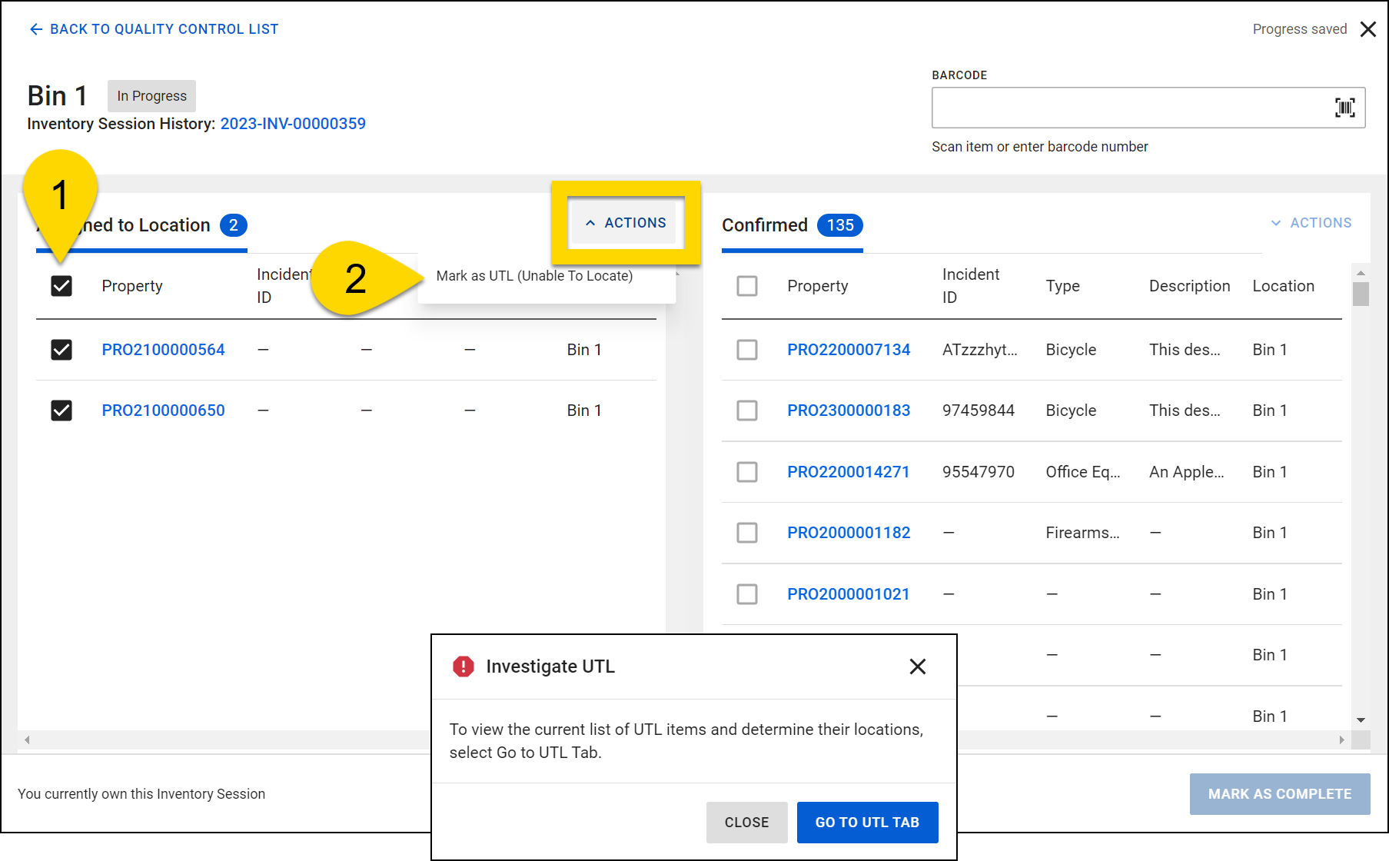This screenshot has width=1389, height=861.
Task: Click the blue count badge showing 2
Action: (x=234, y=225)
